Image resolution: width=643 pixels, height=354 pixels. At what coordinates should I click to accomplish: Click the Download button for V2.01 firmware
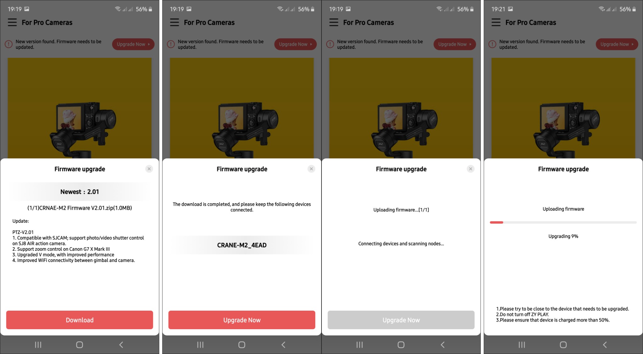[80, 319]
